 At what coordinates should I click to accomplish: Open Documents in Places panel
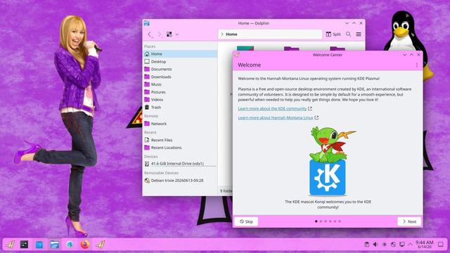coord(180,69)
